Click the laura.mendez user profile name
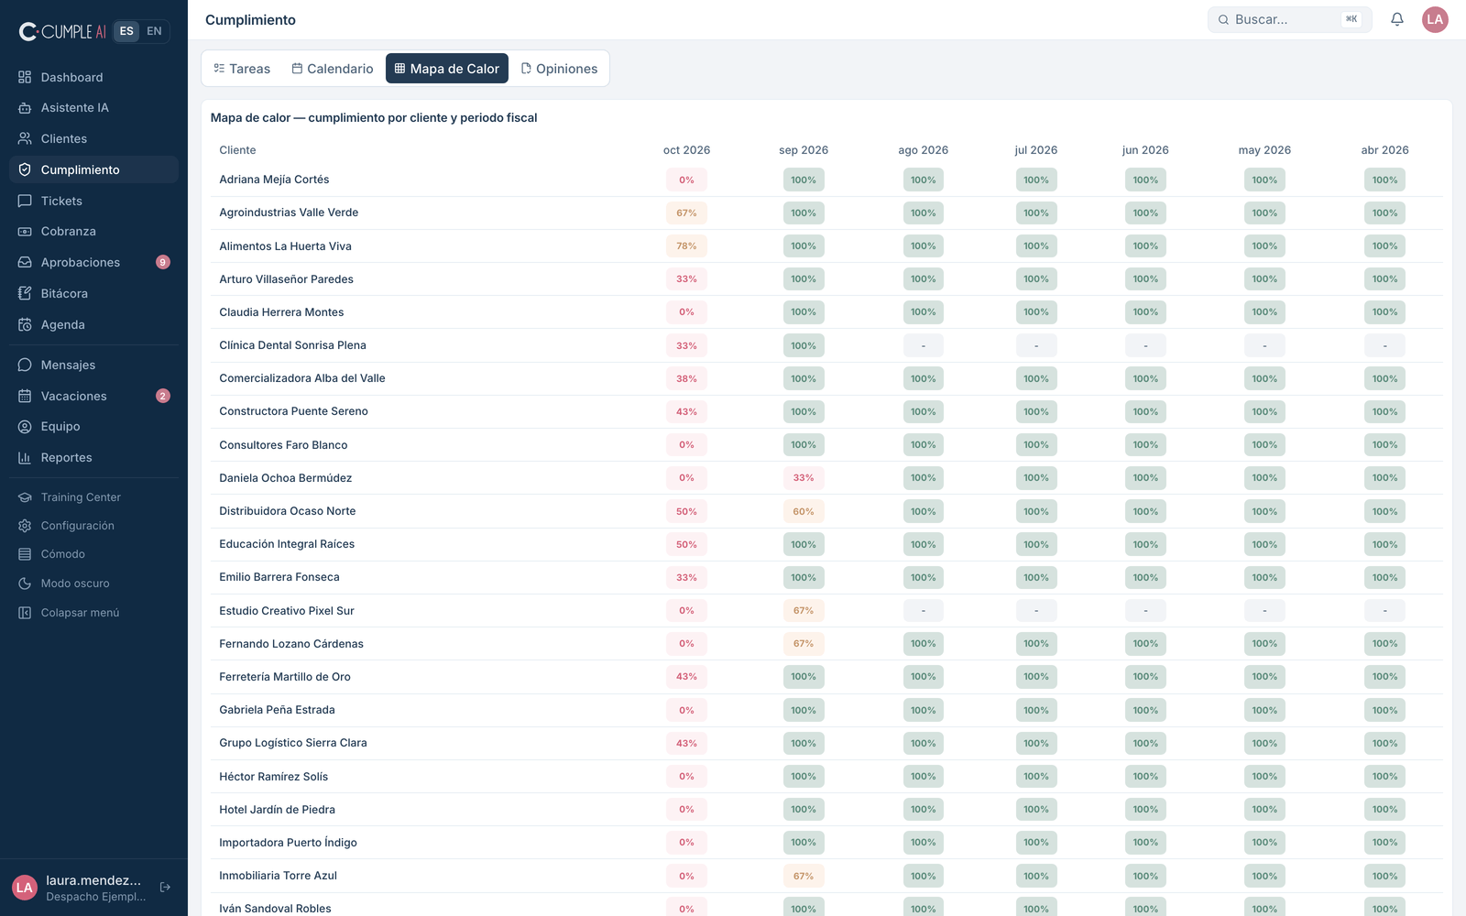Screen dimensions: 1466x916 click(93, 880)
